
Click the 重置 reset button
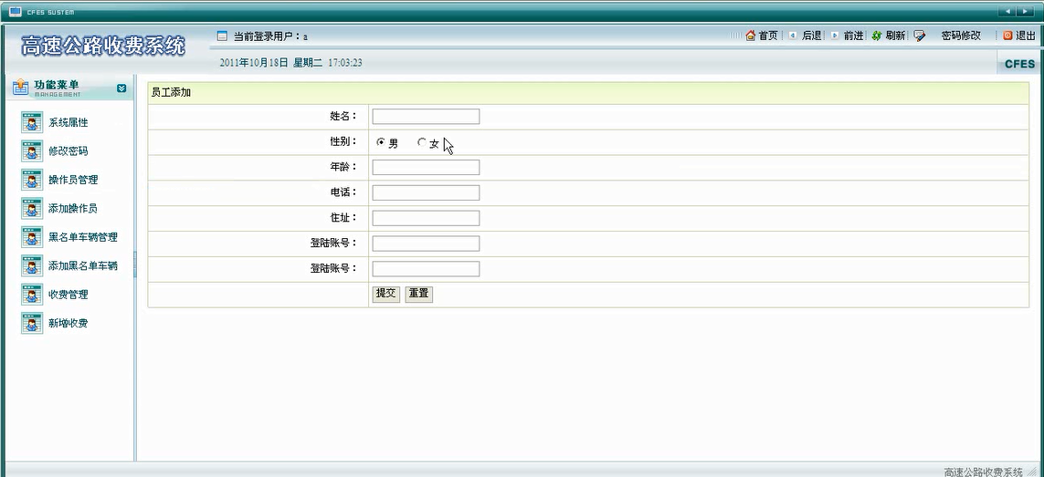click(419, 294)
